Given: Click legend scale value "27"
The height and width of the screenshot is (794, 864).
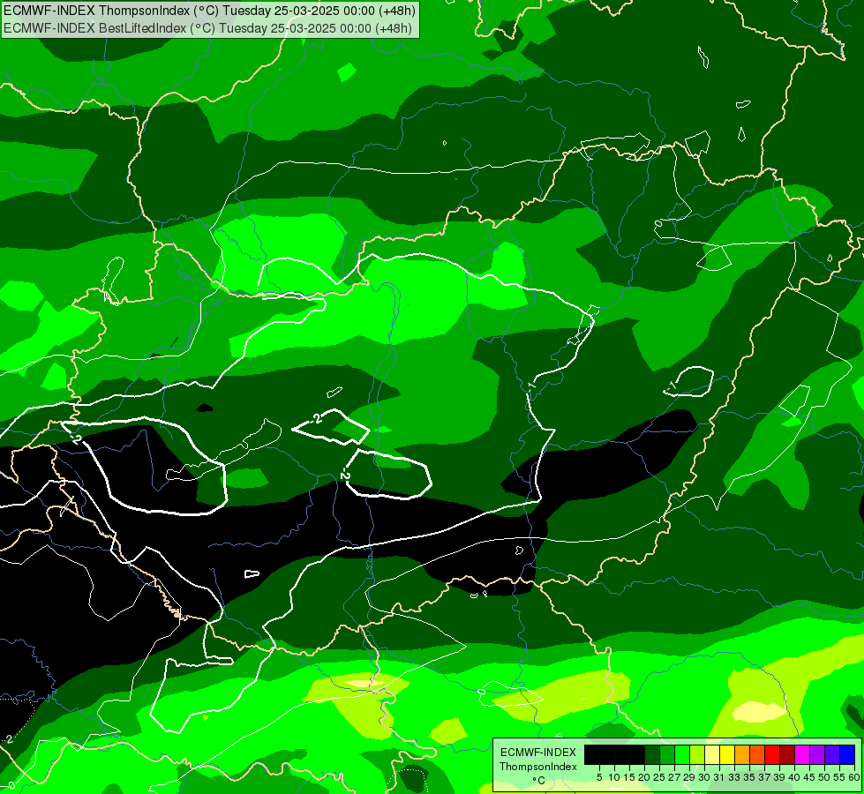Looking at the screenshot, I should (x=674, y=777).
